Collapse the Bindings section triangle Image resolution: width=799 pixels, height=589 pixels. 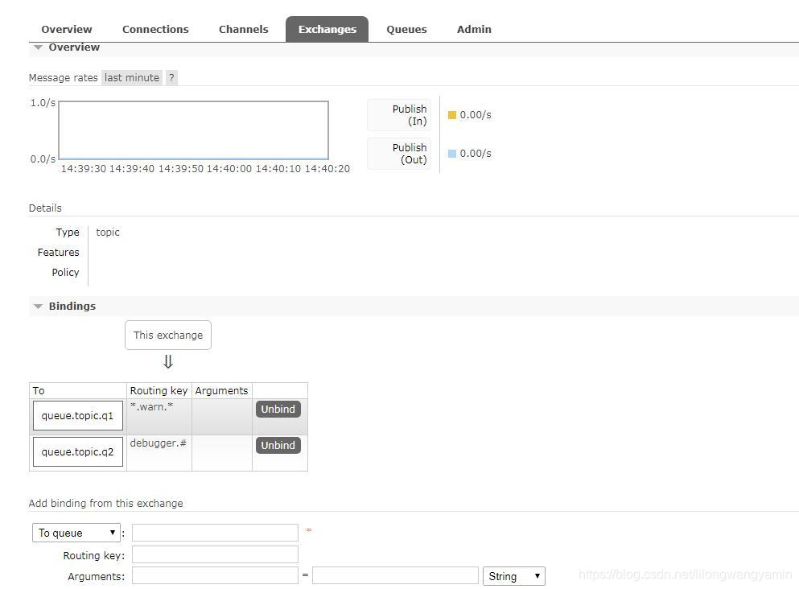point(37,306)
